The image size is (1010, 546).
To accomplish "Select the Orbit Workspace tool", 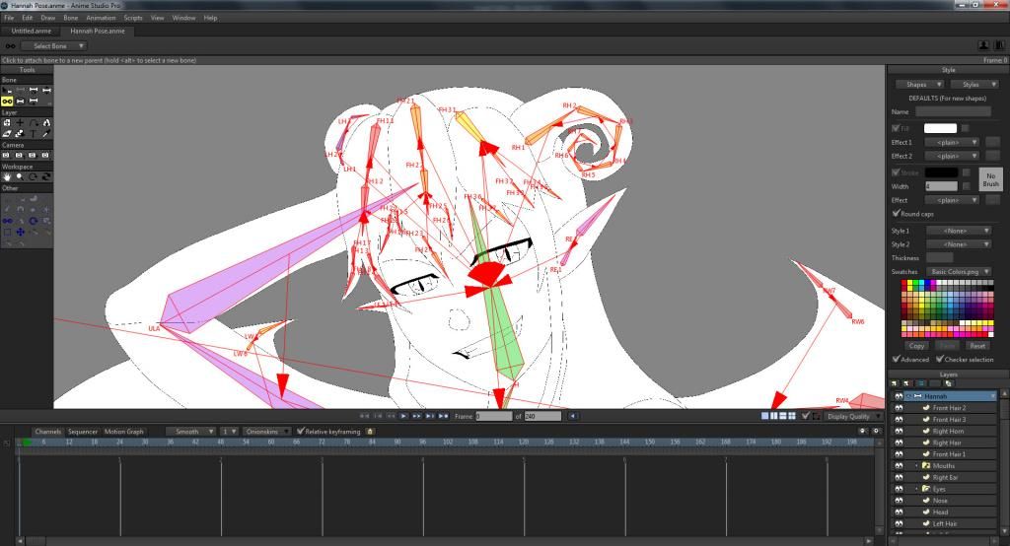I will [x=45, y=176].
